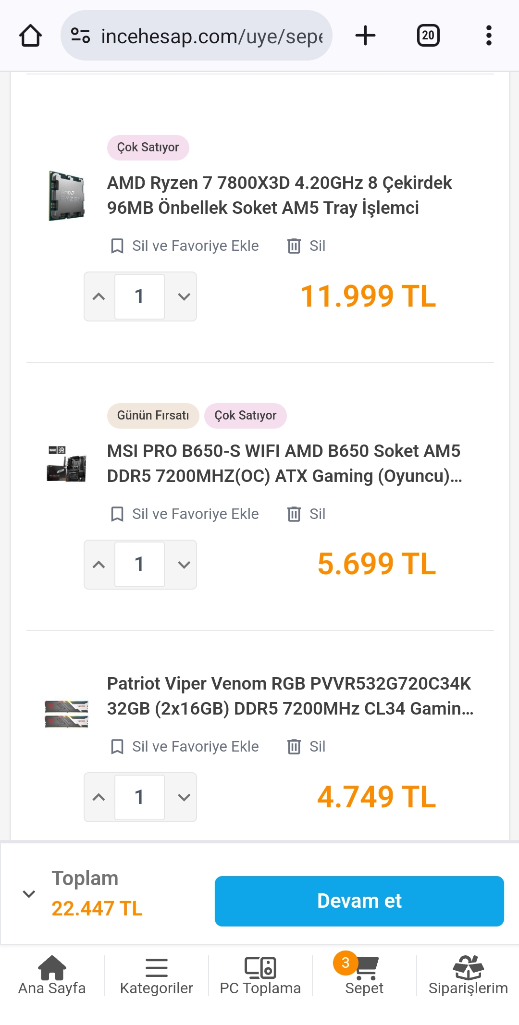Tap the trash icon for Patriot Viper RAM

point(294,747)
